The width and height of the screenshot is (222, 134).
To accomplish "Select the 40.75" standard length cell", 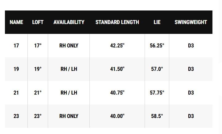I will (117, 93).
